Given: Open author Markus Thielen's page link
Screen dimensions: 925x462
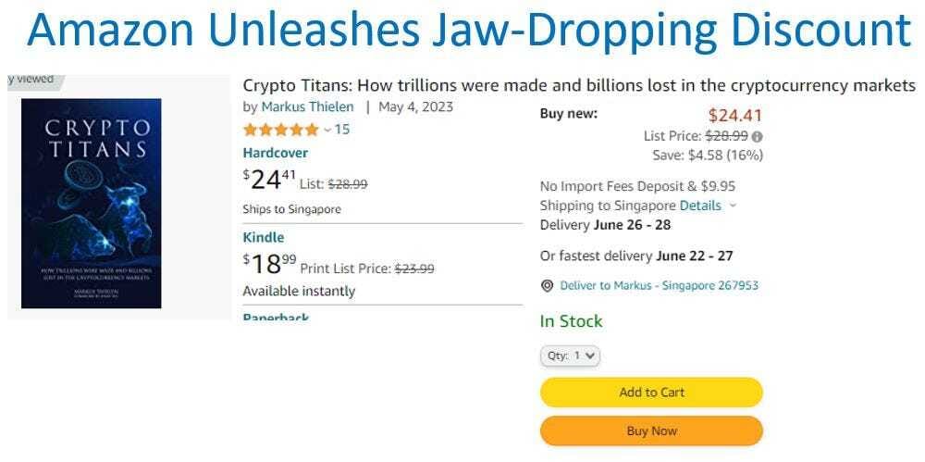Looking at the screenshot, I should 307,106.
